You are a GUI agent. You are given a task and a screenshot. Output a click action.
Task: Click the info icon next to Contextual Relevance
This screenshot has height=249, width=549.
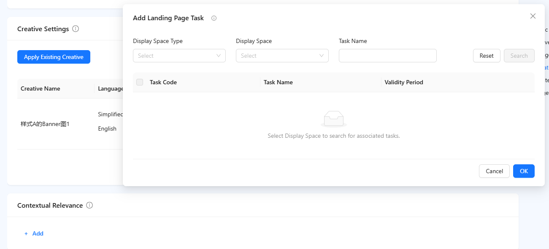click(89, 205)
